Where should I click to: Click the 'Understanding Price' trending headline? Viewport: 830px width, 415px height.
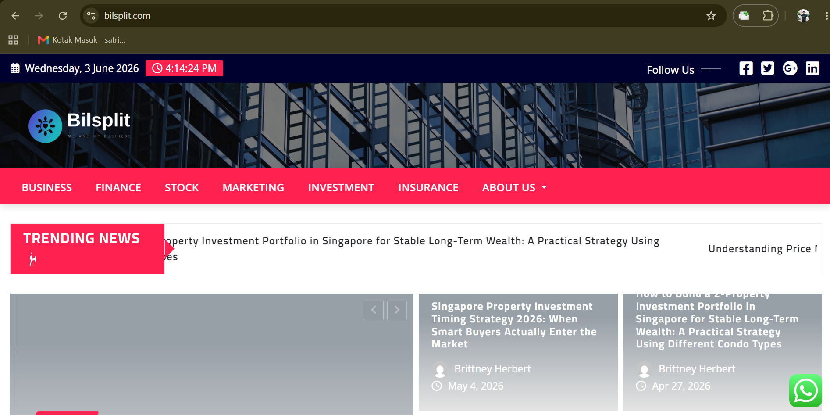(x=763, y=249)
